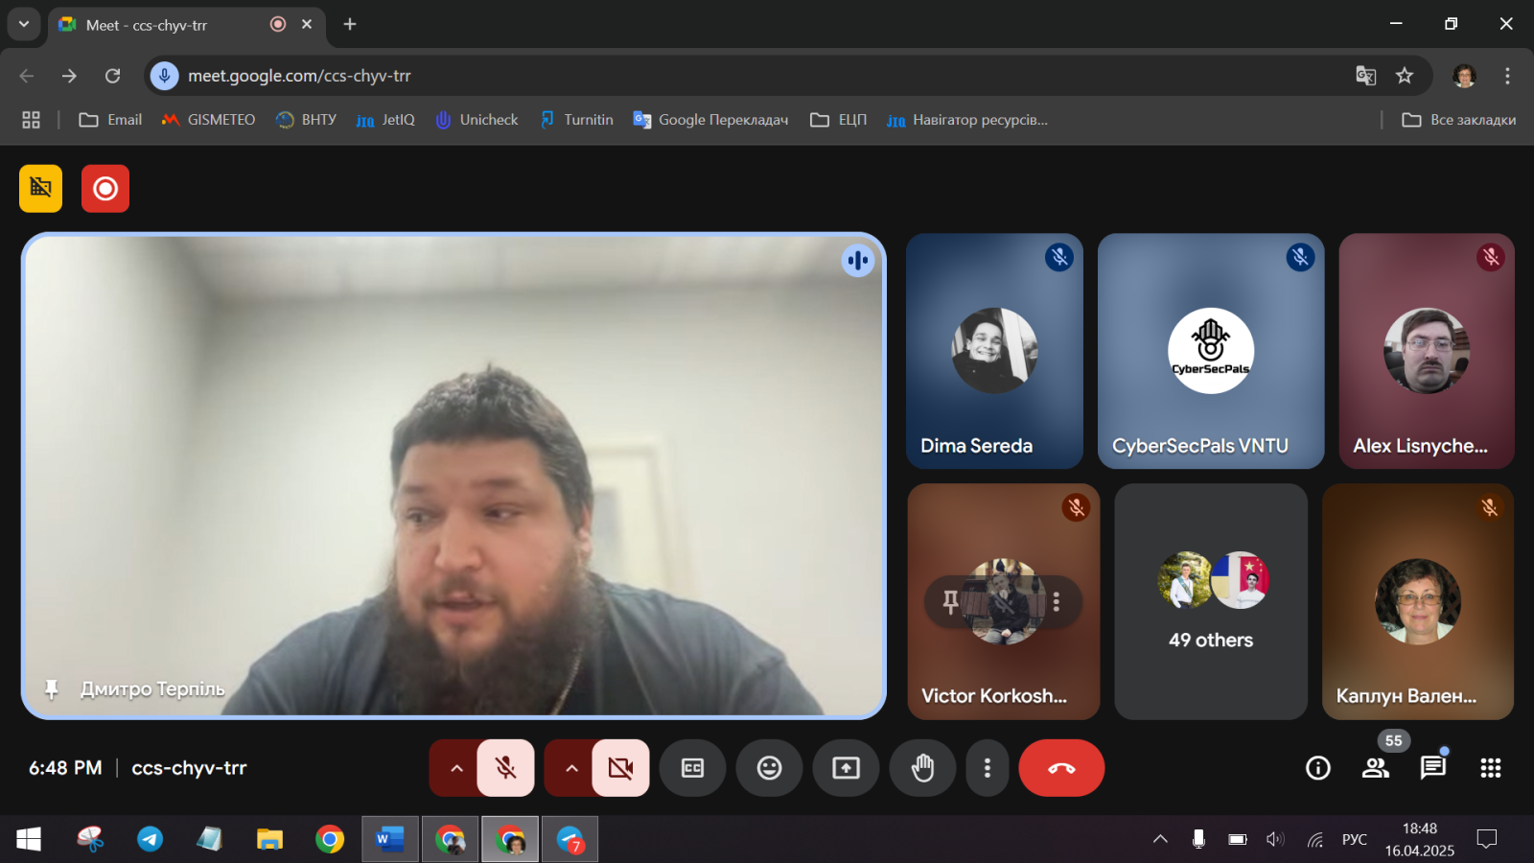Open meeting details info panel
This screenshot has height=863, width=1534.
click(x=1318, y=768)
